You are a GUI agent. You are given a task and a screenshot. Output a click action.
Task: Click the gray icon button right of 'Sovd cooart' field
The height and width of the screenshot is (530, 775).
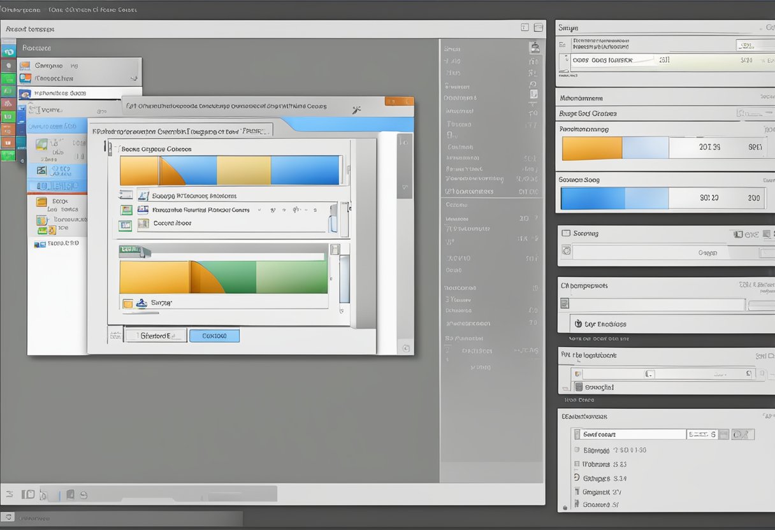742,434
